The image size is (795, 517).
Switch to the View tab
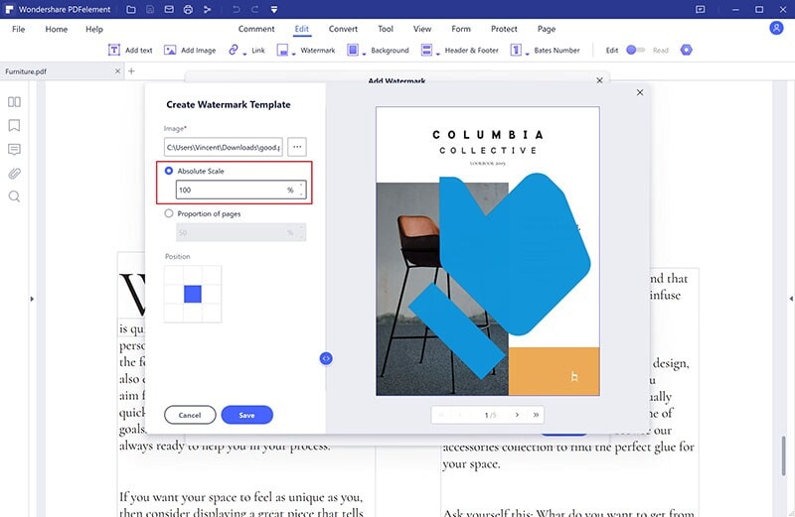point(421,29)
